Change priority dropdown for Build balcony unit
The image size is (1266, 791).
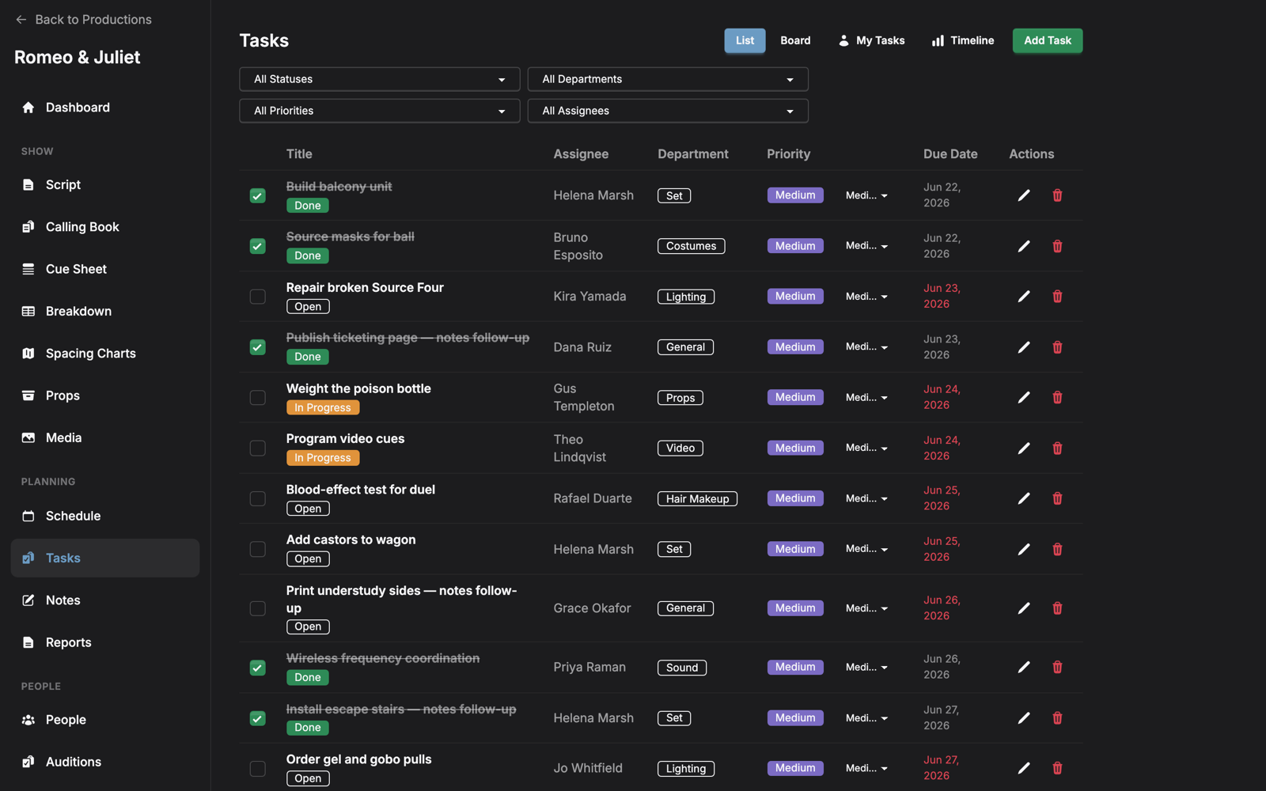tap(866, 195)
